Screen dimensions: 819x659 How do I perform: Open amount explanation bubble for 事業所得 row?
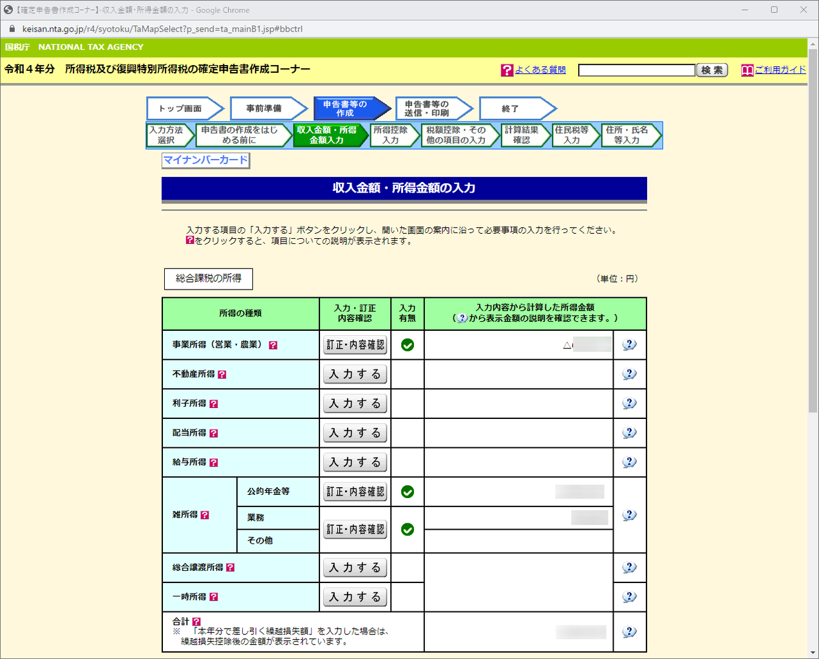pos(629,345)
